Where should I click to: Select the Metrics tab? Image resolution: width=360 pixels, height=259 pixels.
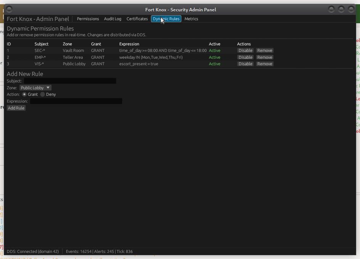pos(191,19)
